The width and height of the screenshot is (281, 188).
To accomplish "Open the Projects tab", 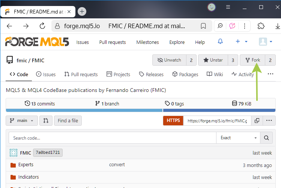I will point(118,74).
